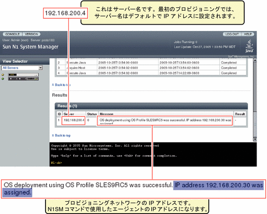267x214 pixels.
Task: Click Execute Java step in row 2
Action: (x=76, y=63)
